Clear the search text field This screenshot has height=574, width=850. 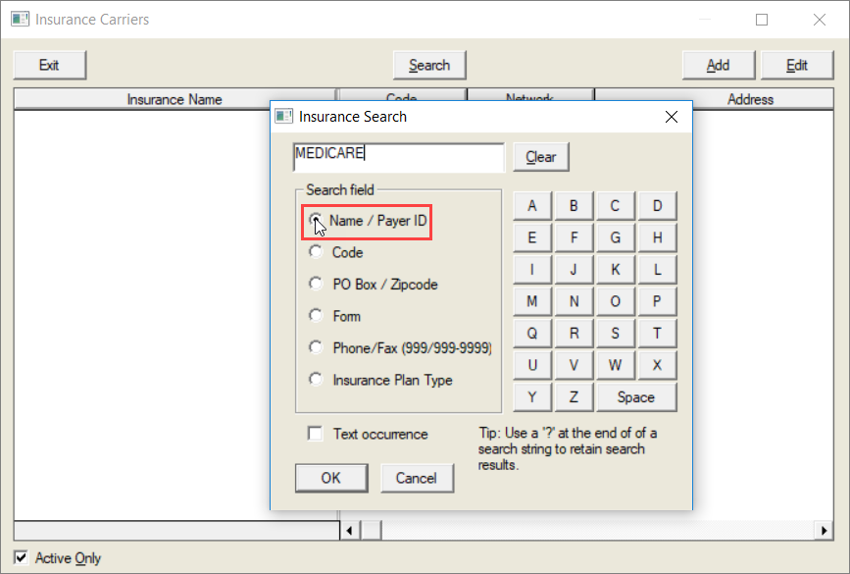pyautogui.click(x=540, y=157)
